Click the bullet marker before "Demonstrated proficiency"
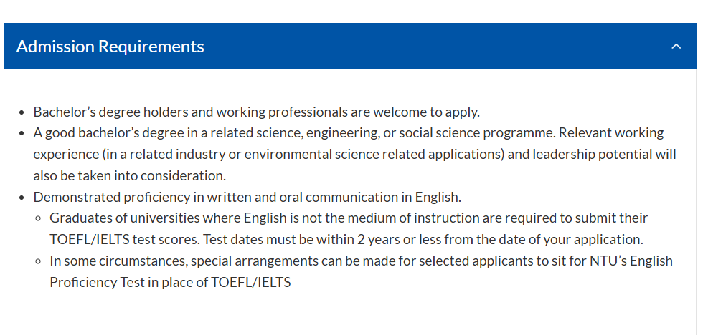This screenshot has width=703, height=335. pyautogui.click(x=22, y=198)
